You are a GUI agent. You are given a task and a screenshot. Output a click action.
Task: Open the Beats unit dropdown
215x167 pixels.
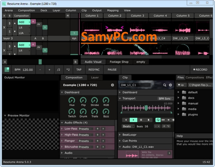[x=128, y=126]
